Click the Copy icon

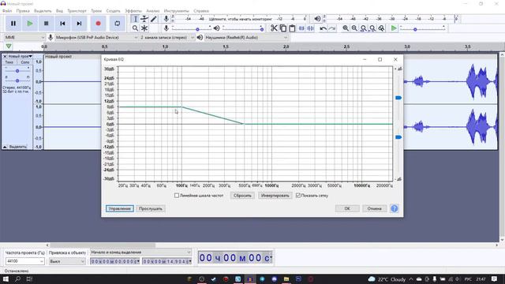click(282, 28)
